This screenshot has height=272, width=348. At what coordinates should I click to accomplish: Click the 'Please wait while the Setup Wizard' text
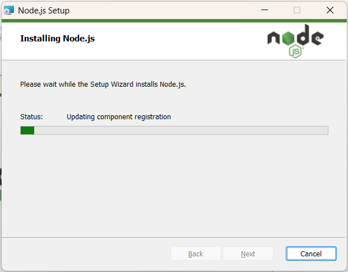pos(77,85)
